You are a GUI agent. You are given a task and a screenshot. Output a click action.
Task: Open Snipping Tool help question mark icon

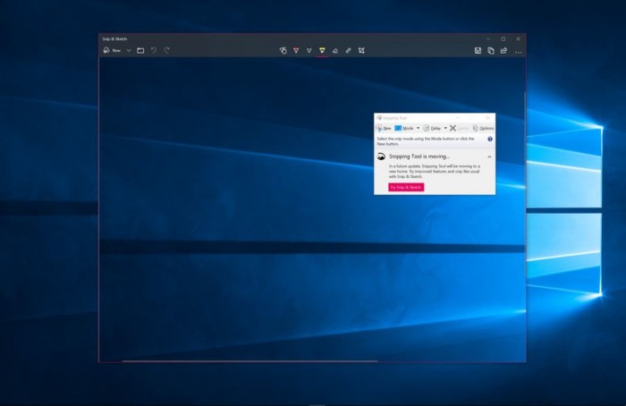click(x=490, y=139)
